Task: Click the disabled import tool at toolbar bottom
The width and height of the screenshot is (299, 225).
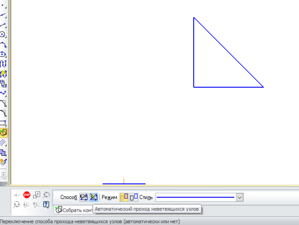Action: click(3, 175)
